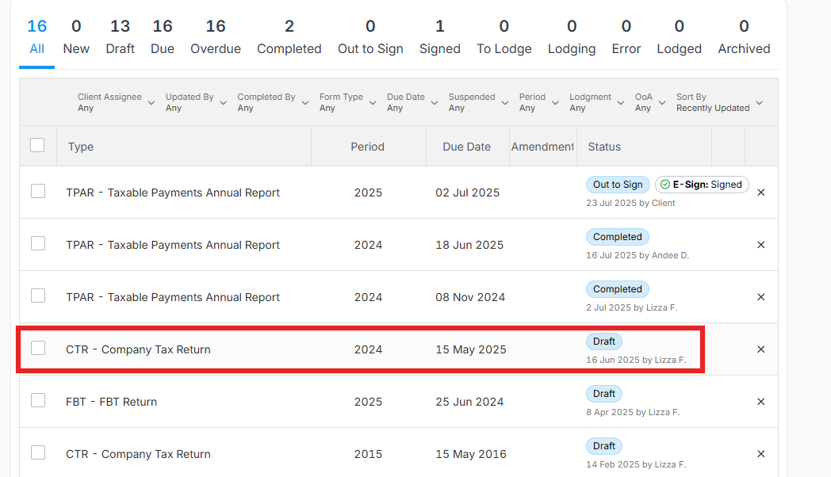Image resolution: width=831 pixels, height=477 pixels.
Task: Click Draft badge dated 16 Jun 2025
Action: point(604,342)
